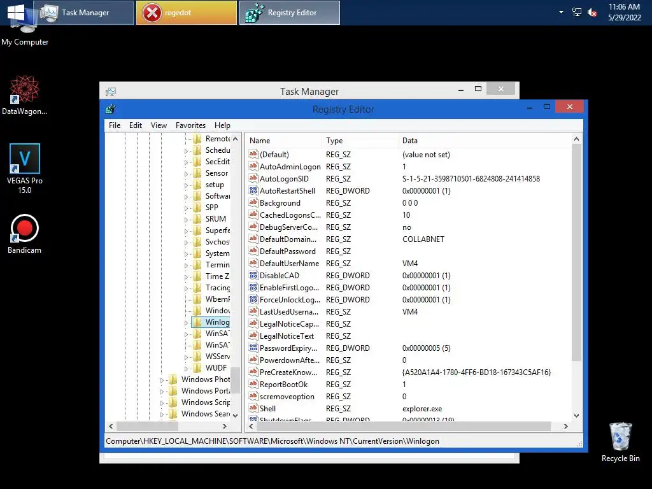Click the explorer.exe data cell
The height and width of the screenshot is (489, 652).
pos(422,409)
